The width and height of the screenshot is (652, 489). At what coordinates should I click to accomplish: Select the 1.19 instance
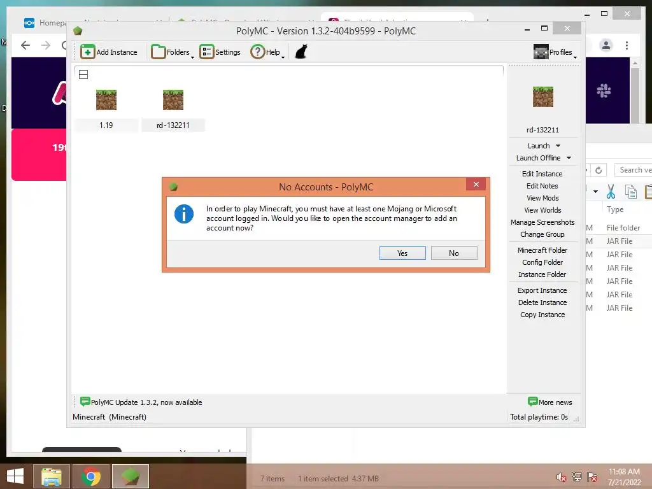(x=106, y=110)
